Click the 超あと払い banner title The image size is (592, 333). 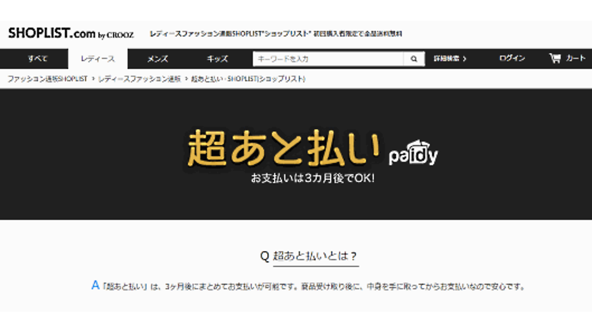284,148
